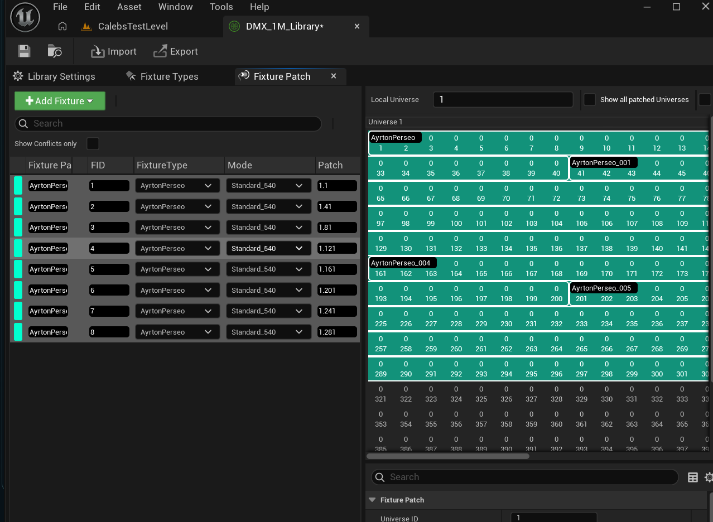Click the magnifier icon in fixture search
The height and width of the screenshot is (522, 713).
click(x=23, y=124)
